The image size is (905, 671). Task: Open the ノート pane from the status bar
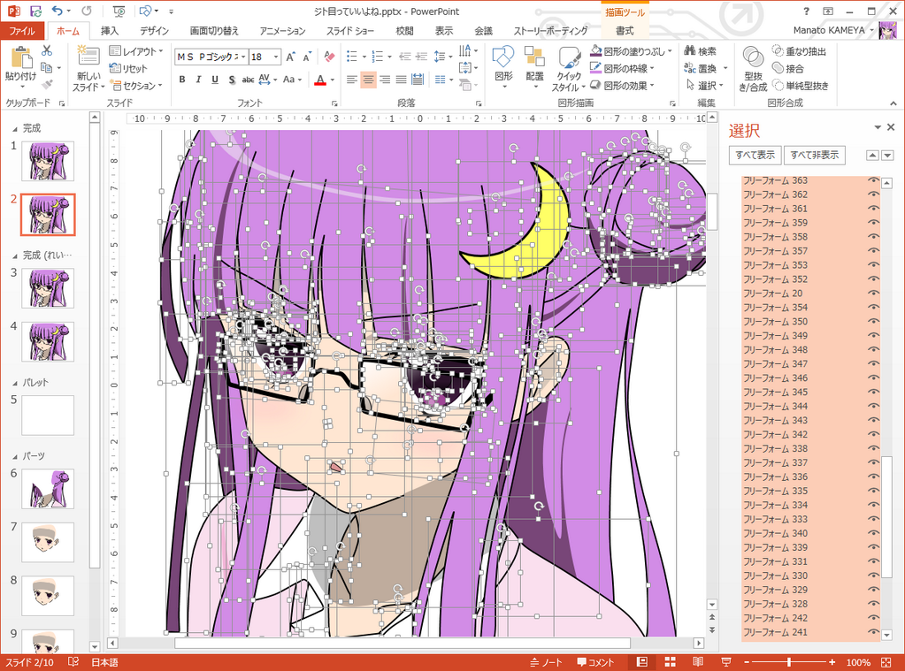coord(546,662)
